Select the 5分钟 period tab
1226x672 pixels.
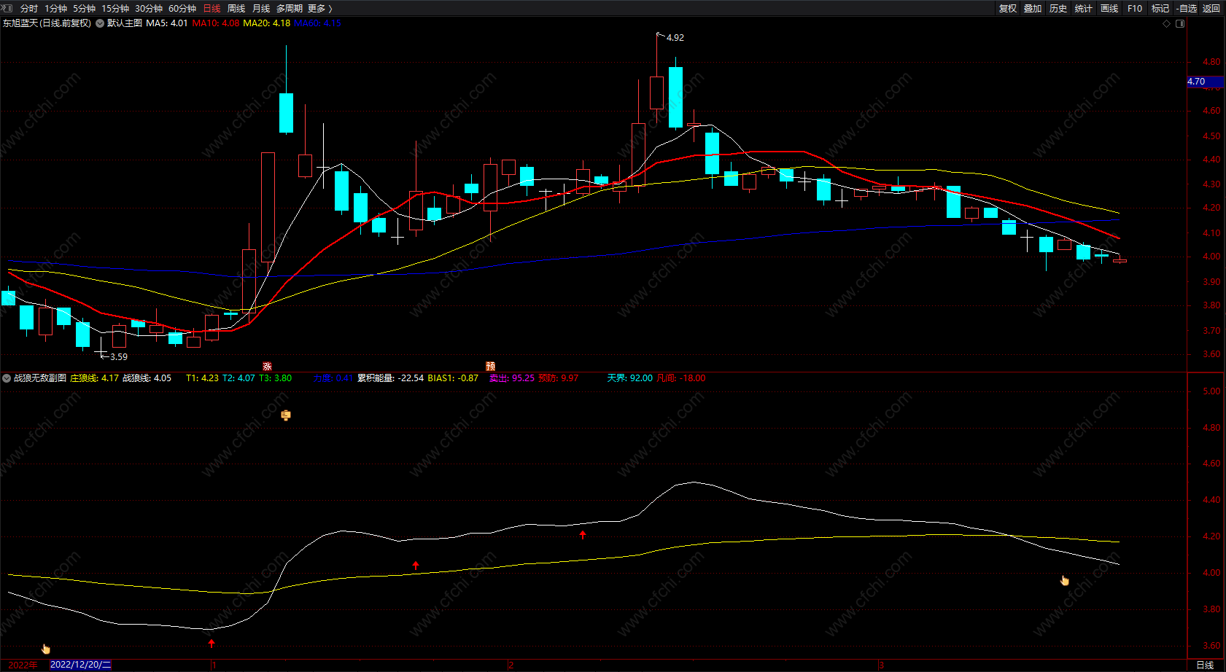(84, 9)
